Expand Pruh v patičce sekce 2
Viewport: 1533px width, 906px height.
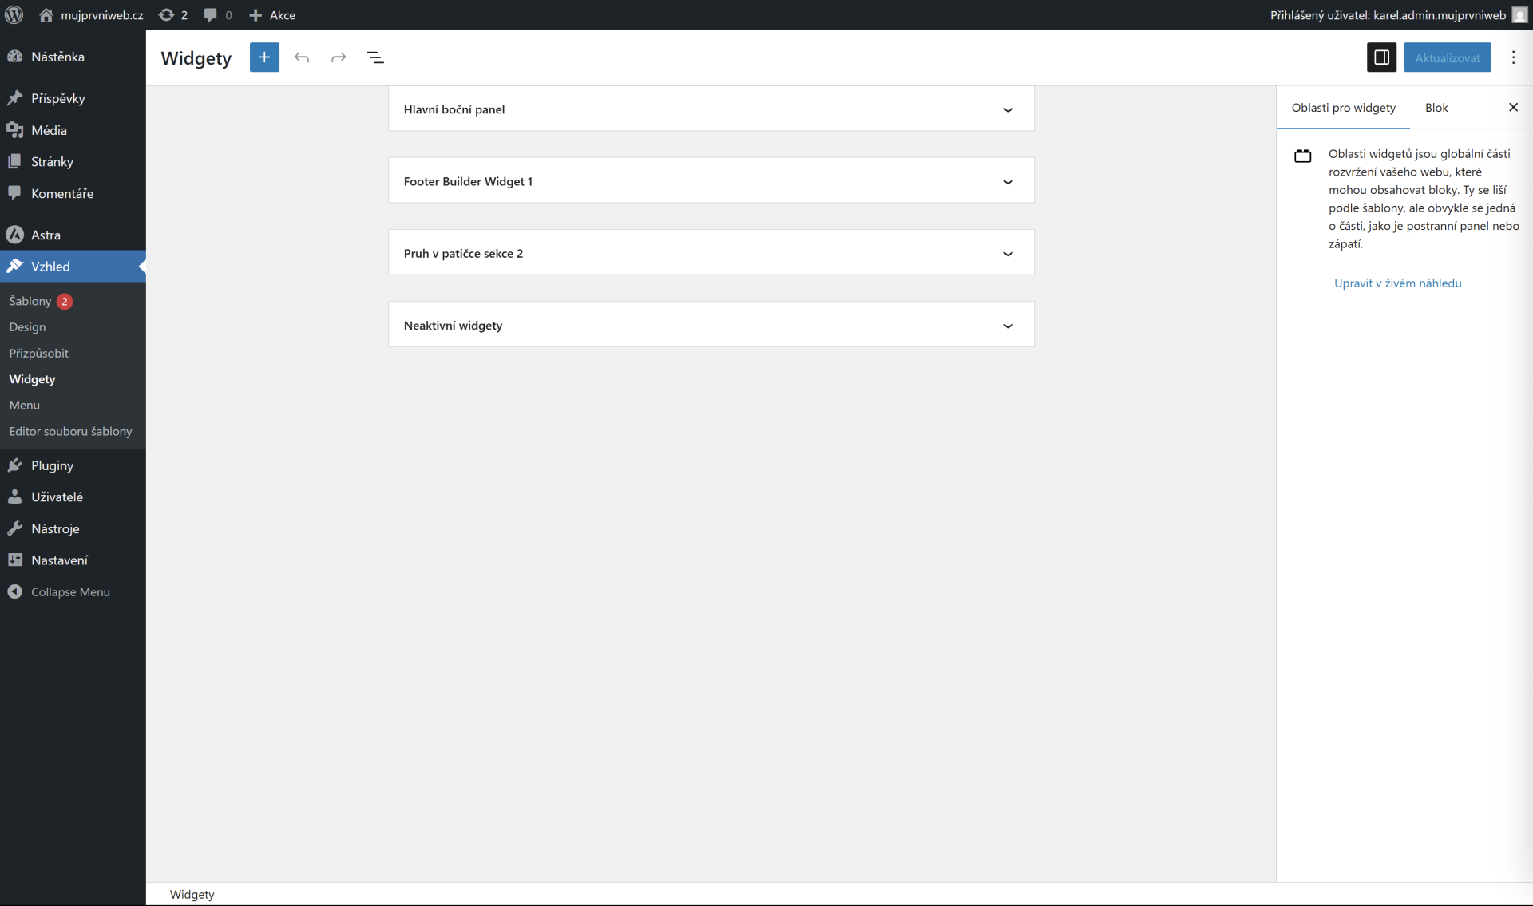[x=1008, y=253]
